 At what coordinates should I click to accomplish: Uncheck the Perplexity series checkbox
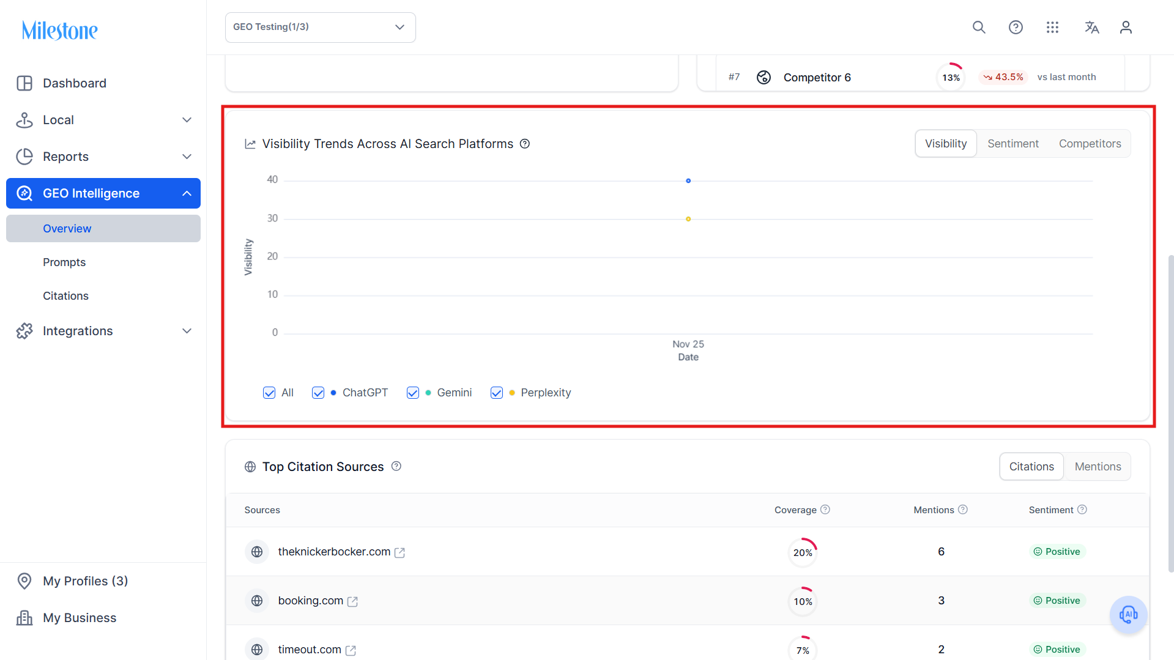pos(497,393)
